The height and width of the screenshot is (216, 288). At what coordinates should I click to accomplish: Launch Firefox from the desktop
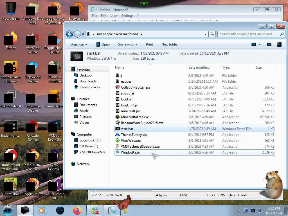click(x=11, y=40)
